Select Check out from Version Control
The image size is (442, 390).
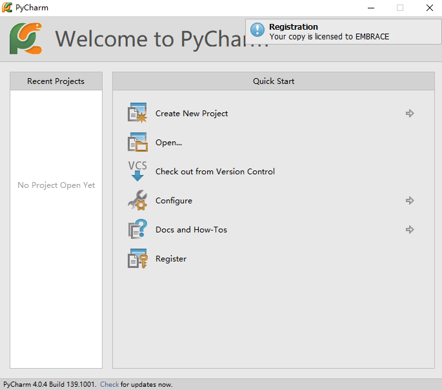click(215, 172)
